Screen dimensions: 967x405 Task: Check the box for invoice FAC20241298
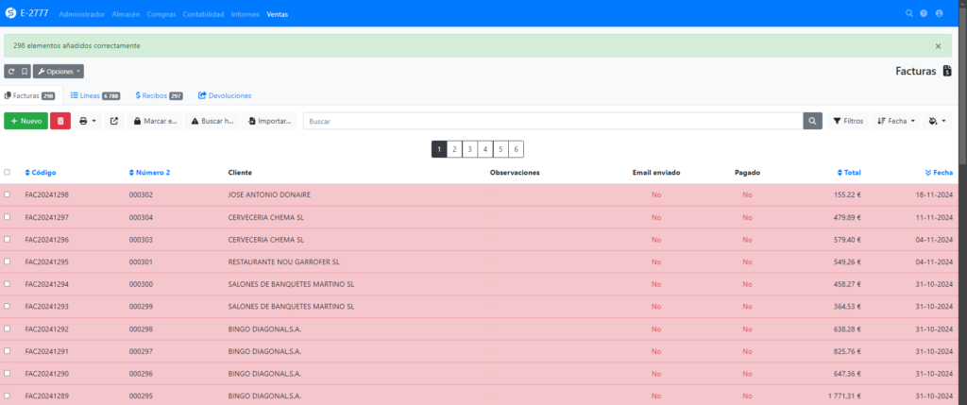(8, 194)
